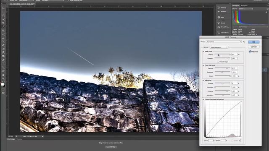Open the status bar document info arrow
This screenshot has width=269, height=151.
coord(43,136)
